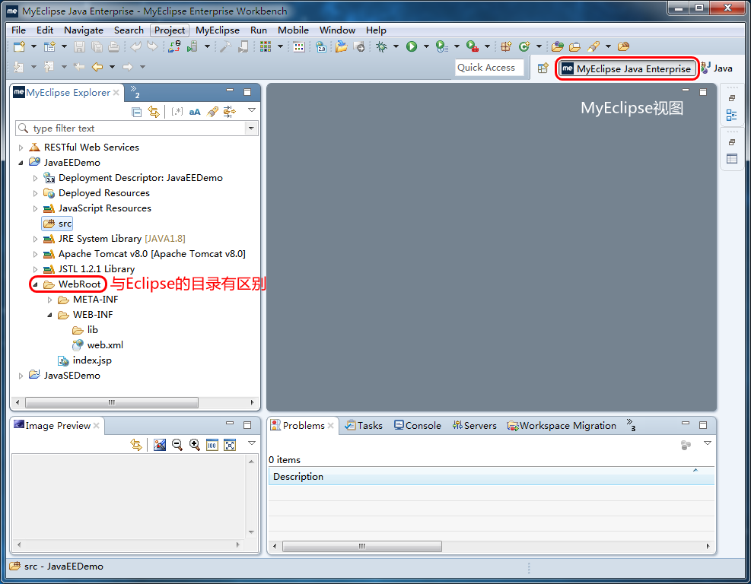751x584 pixels.
Task: Switch to the Java perspective
Action: 717,68
